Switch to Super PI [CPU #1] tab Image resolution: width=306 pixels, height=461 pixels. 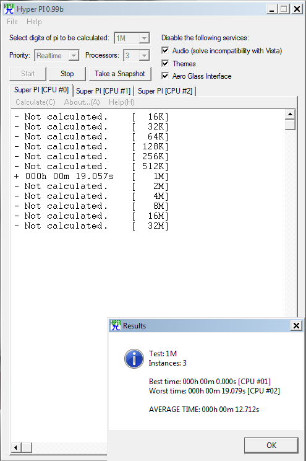coord(103,91)
